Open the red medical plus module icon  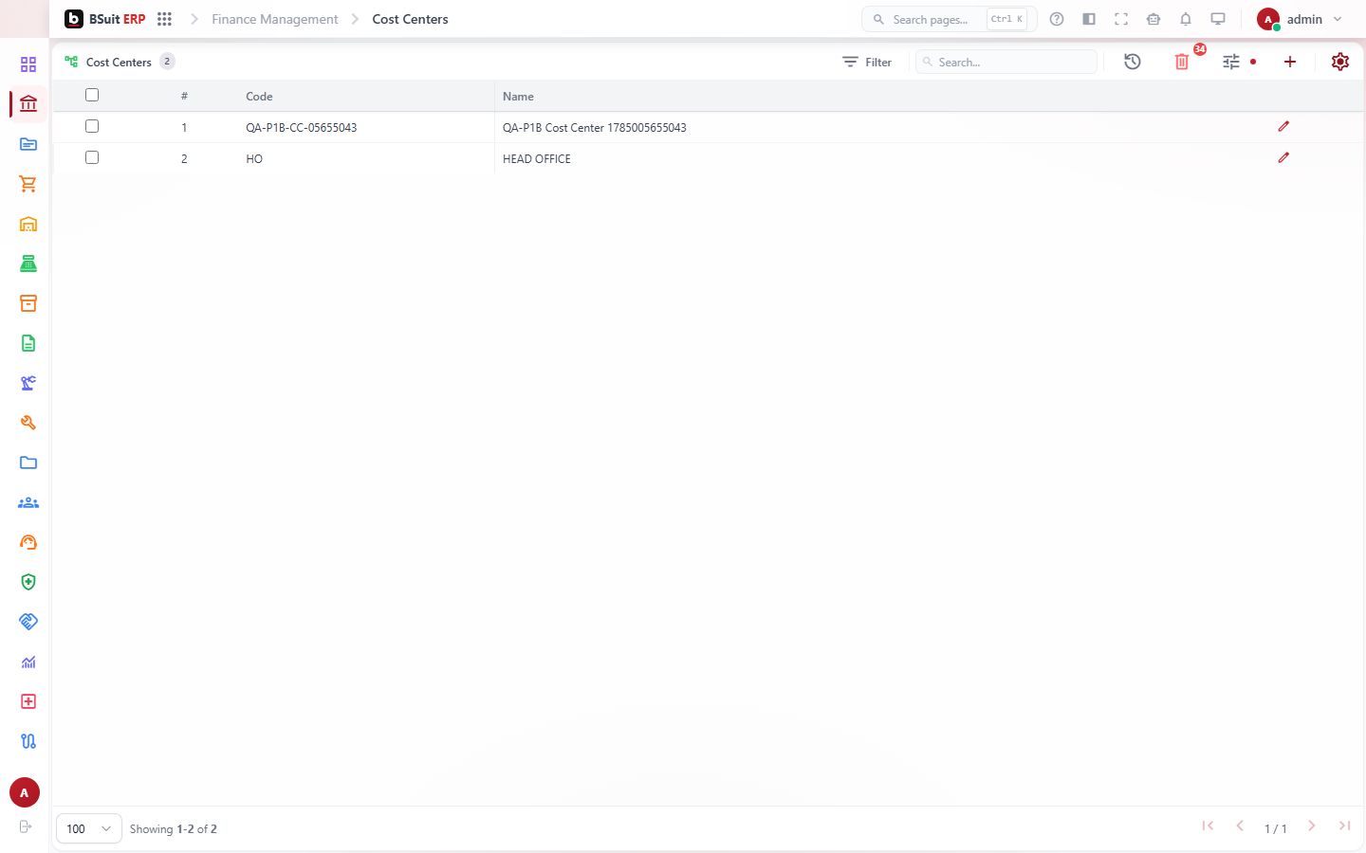click(x=28, y=701)
